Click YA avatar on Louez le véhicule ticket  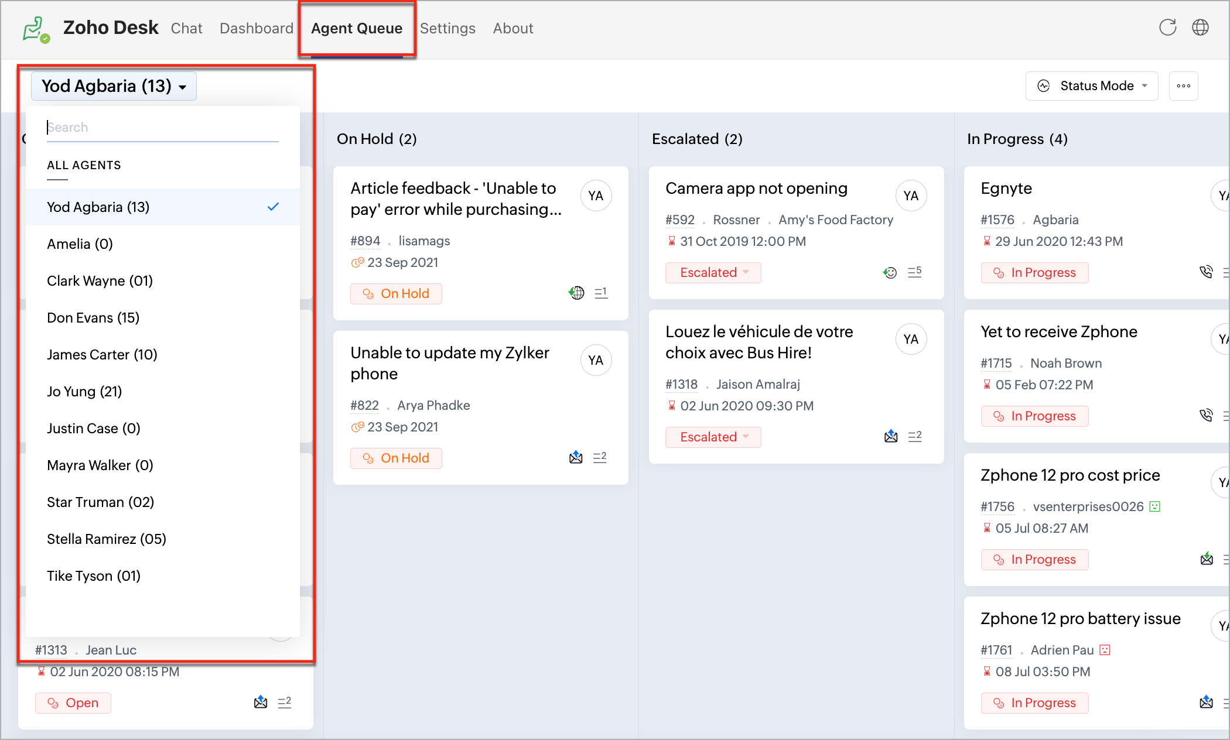[x=911, y=339]
